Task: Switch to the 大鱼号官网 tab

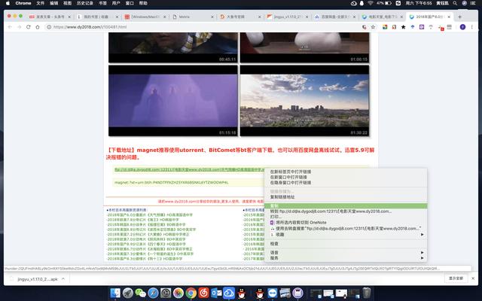Action: pos(239,17)
